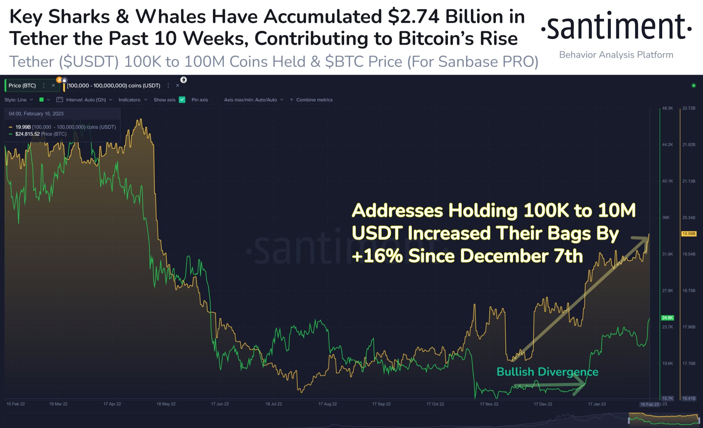Expand the Indicators dropdown
The width and height of the screenshot is (703, 428).
pos(133,100)
